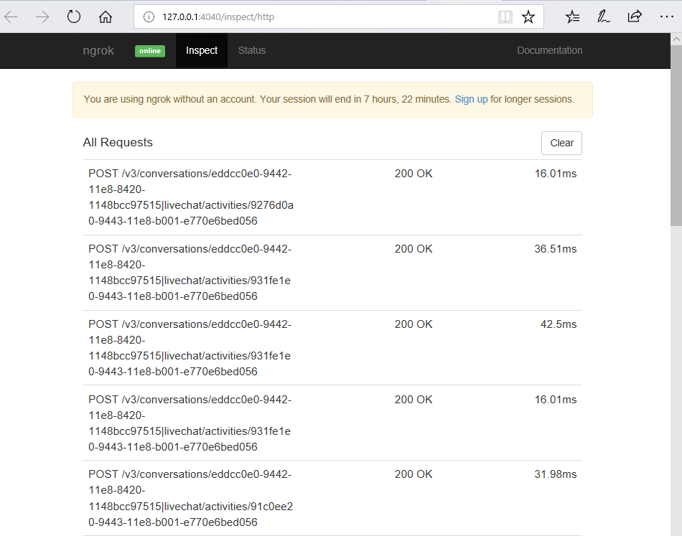Click the green online status badge
Screen dimensions: 682x536
click(x=149, y=51)
